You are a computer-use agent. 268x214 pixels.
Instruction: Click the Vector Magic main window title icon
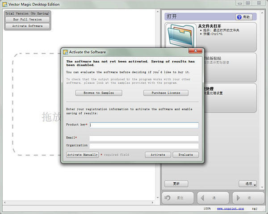[x=4, y=4]
